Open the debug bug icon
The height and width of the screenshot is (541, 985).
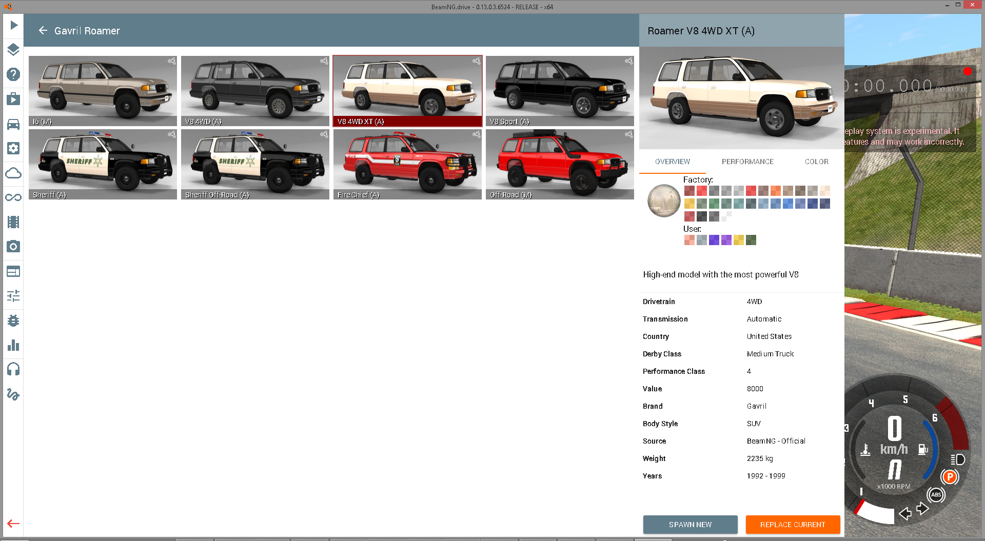[13, 320]
